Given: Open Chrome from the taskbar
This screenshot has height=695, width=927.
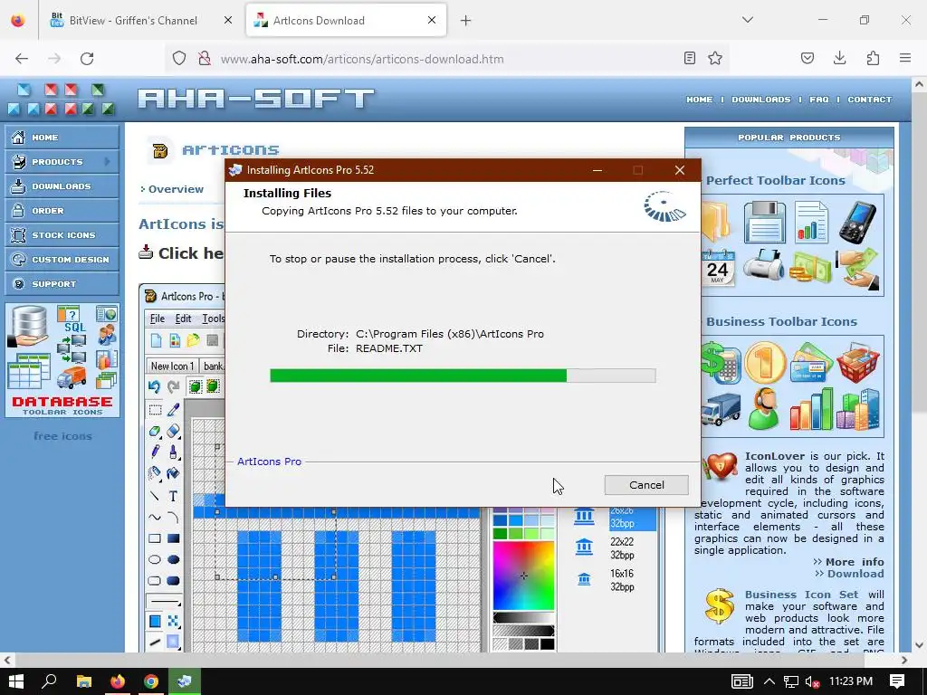Looking at the screenshot, I should click(151, 681).
